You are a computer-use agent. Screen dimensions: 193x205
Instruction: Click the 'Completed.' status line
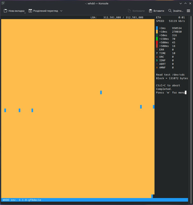click(164, 89)
